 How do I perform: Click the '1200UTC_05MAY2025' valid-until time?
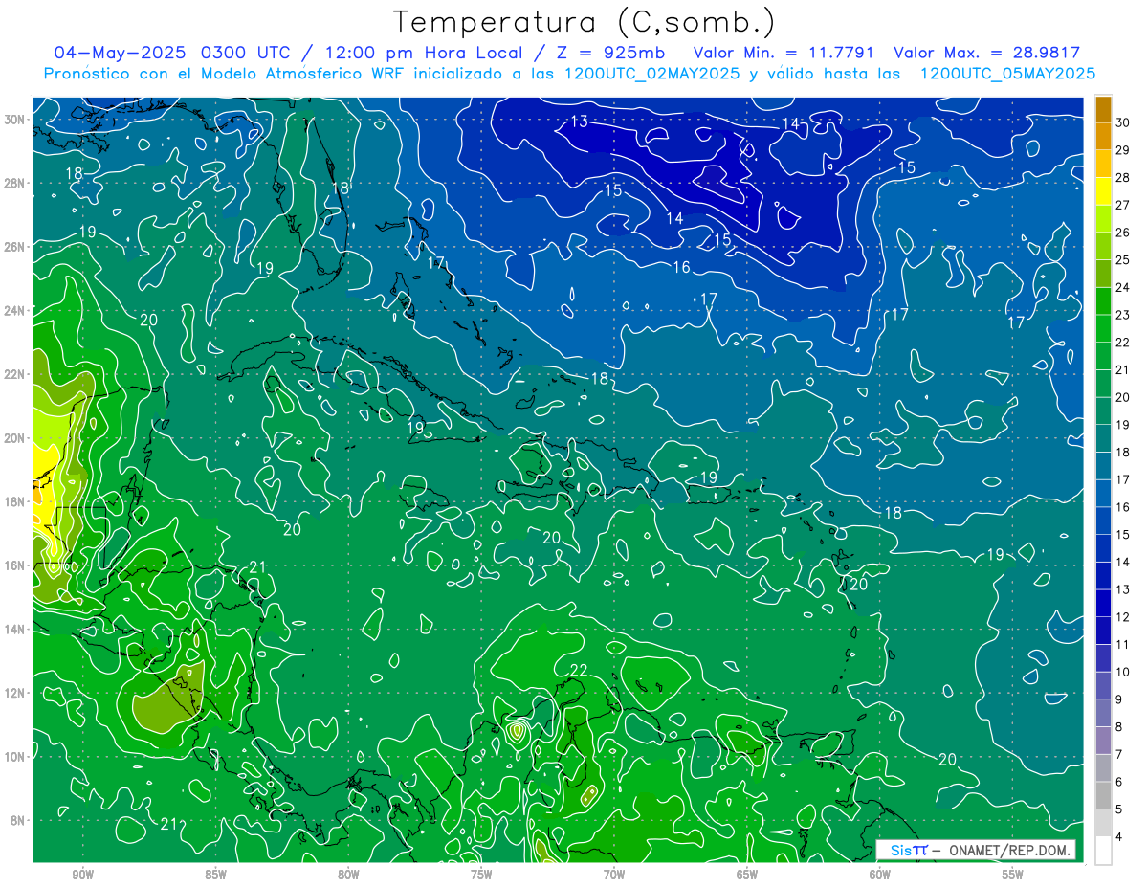pyautogui.click(x=1007, y=74)
